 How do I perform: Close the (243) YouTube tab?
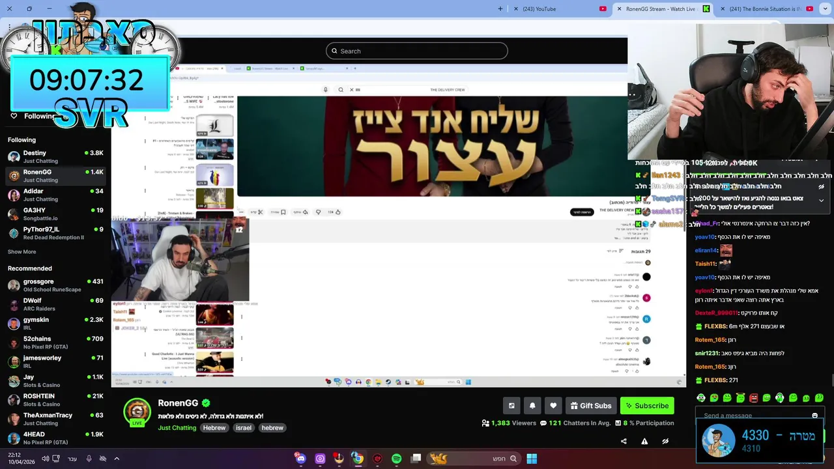click(516, 8)
